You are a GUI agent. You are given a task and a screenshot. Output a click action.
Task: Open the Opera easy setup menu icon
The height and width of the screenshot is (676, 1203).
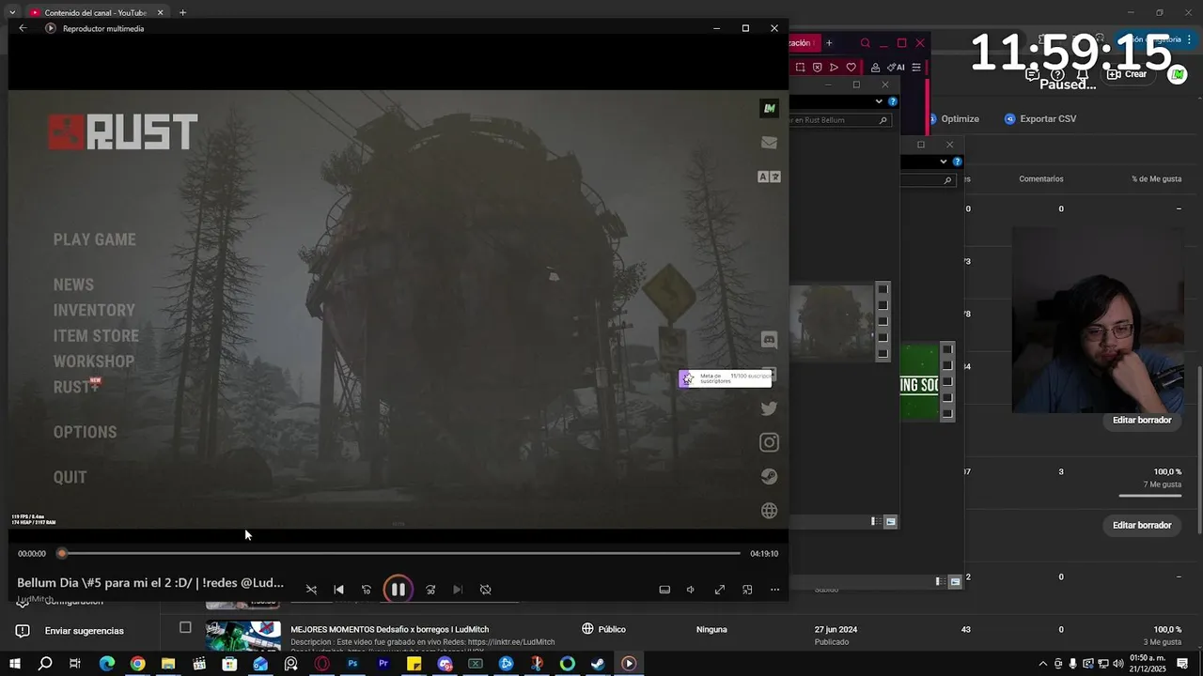click(916, 68)
